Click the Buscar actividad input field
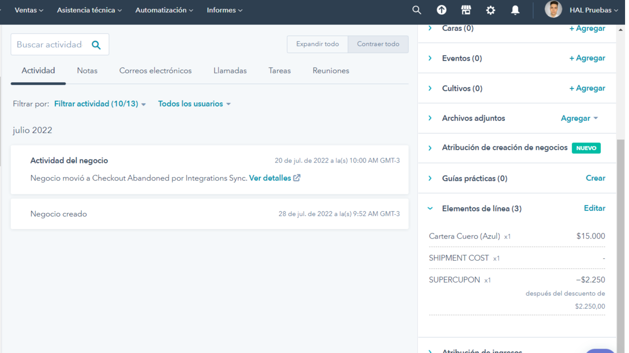 tap(49, 45)
